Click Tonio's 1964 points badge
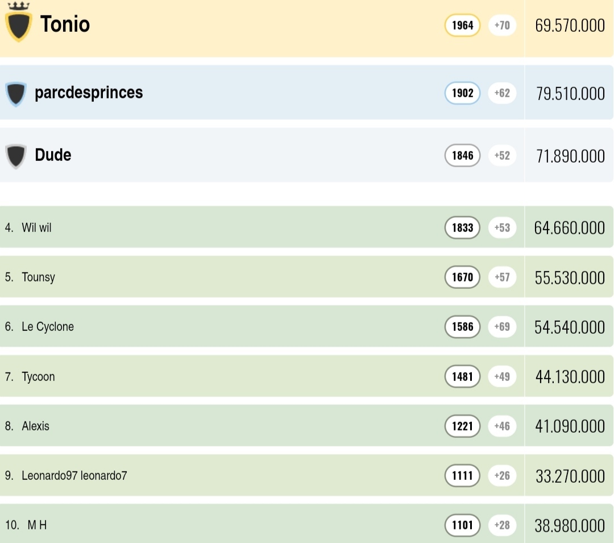614x543 pixels. click(462, 26)
